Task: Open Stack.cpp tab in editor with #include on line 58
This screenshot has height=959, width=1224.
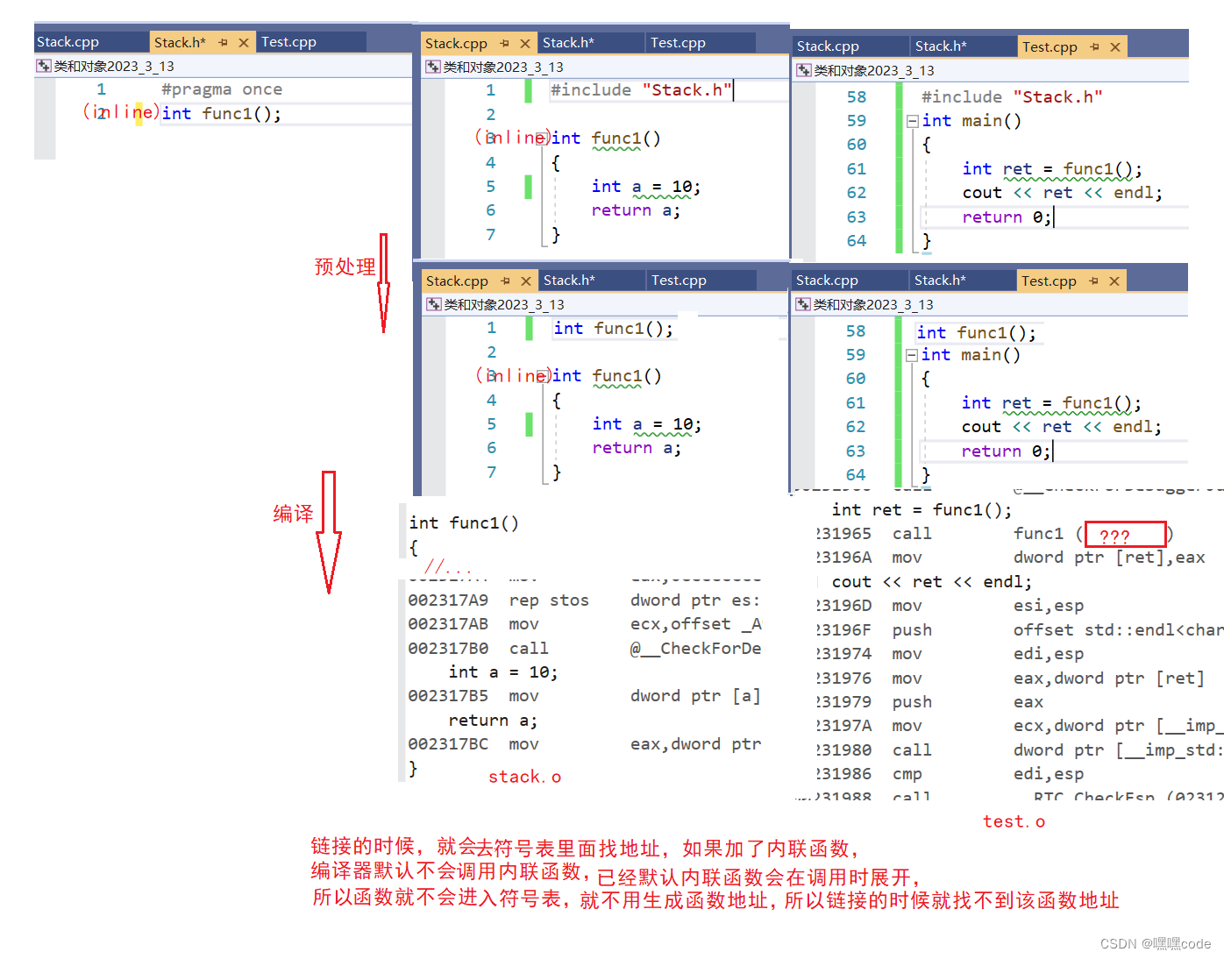Action: tap(828, 46)
